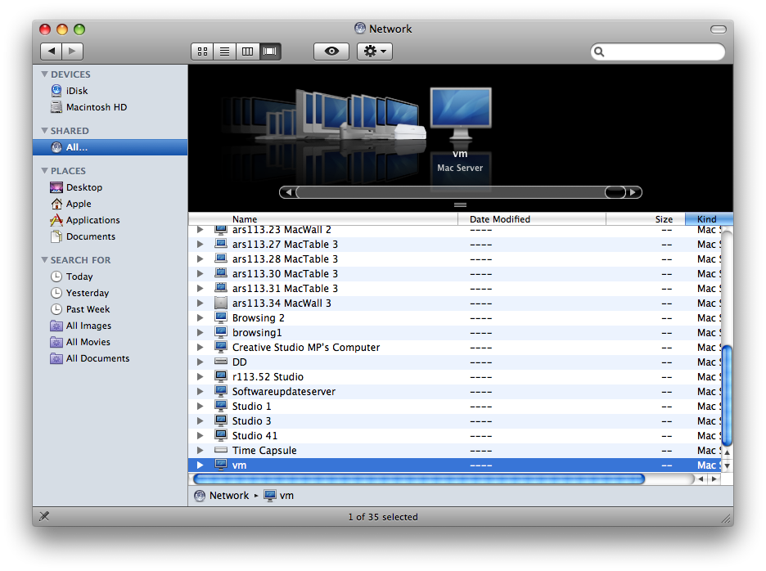Select the Studio 1 row
Image resolution: width=766 pixels, height=571 pixels.
click(x=454, y=407)
